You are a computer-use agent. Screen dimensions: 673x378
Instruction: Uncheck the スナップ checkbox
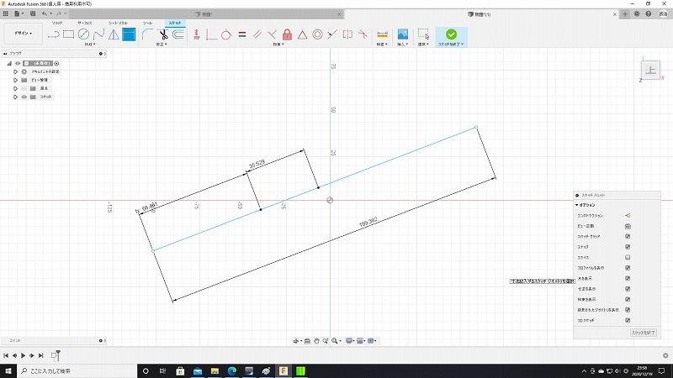tap(628, 247)
